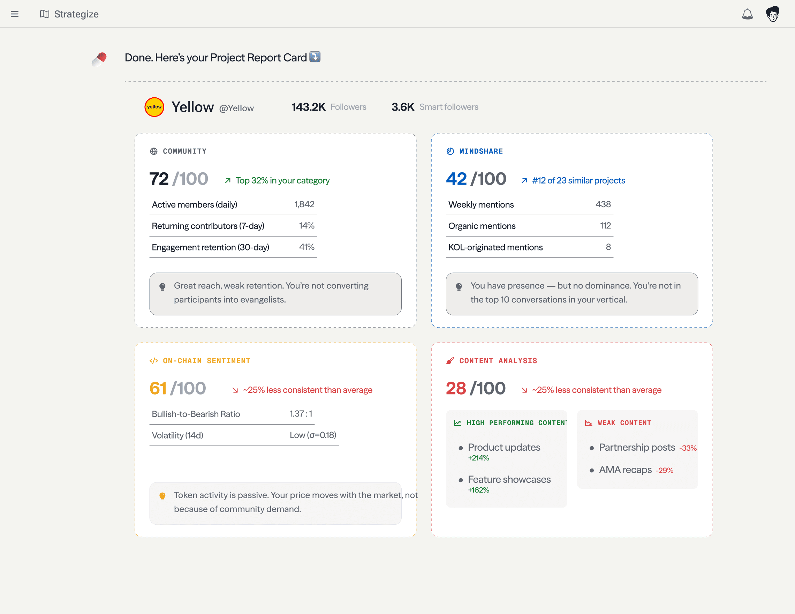Click the High Performing Content chart icon
The image size is (795, 614).
pyautogui.click(x=457, y=423)
